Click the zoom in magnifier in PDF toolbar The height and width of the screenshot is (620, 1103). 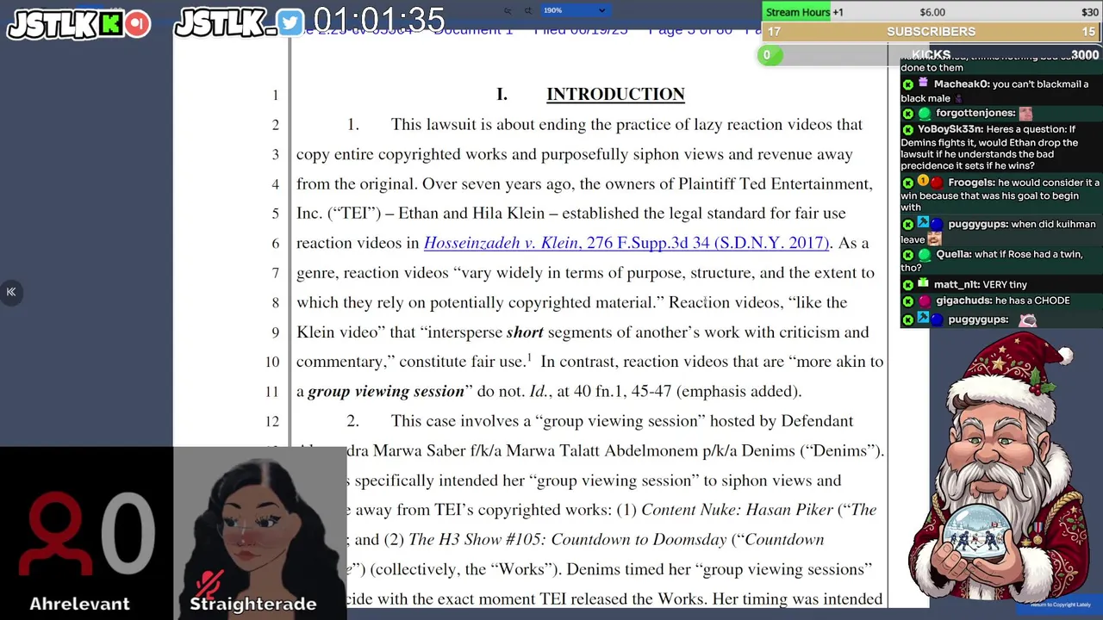528,10
